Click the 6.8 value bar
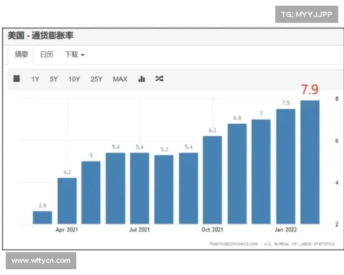 pos(237,174)
